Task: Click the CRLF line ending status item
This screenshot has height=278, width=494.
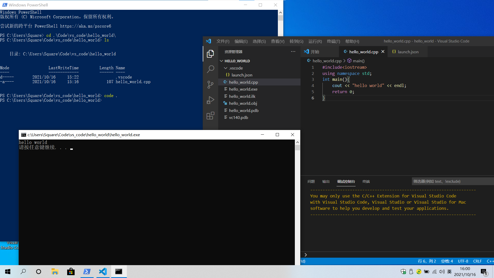Action: click(477, 261)
